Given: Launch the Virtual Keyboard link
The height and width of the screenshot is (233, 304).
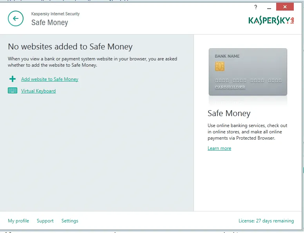Looking at the screenshot, I should click(38, 91).
